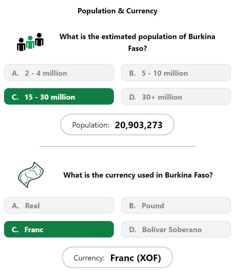Click the Currency Franc (XOF) result pill
The height and width of the screenshot is (271, 234).
[x=117, y=257]
